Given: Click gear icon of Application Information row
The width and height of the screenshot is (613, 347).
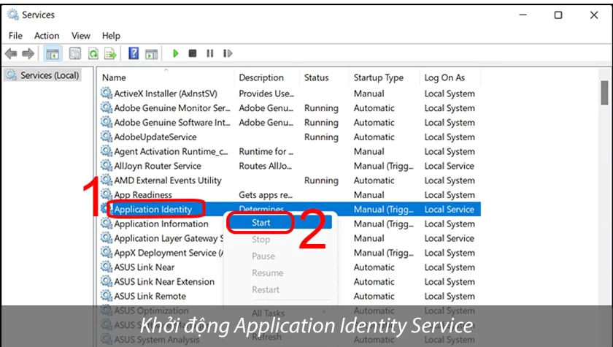Looking at the screenshot, I should [x=106, y=224].
